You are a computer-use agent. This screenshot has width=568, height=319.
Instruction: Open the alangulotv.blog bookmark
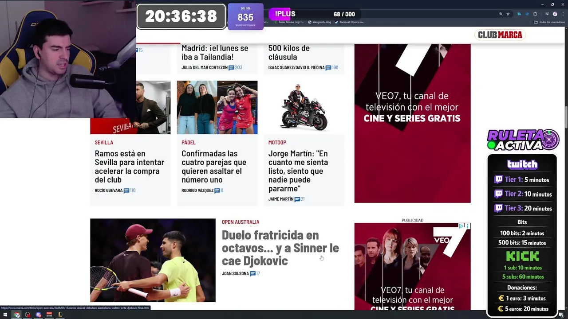(x=319, y=22)
